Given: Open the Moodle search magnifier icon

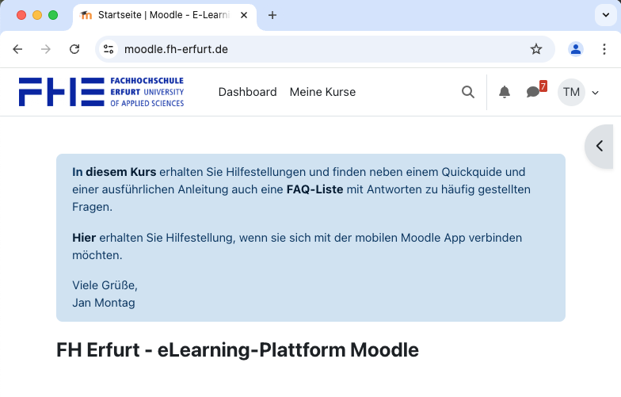Looking at the screenshot, I should tap(468, 92).
